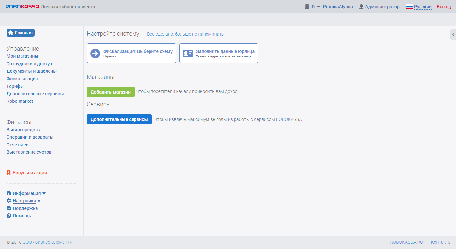This screenshot has height=249, width=456.
Task: Go to the Главная home page
Action: pyautogui.click(x=21, y=33)
